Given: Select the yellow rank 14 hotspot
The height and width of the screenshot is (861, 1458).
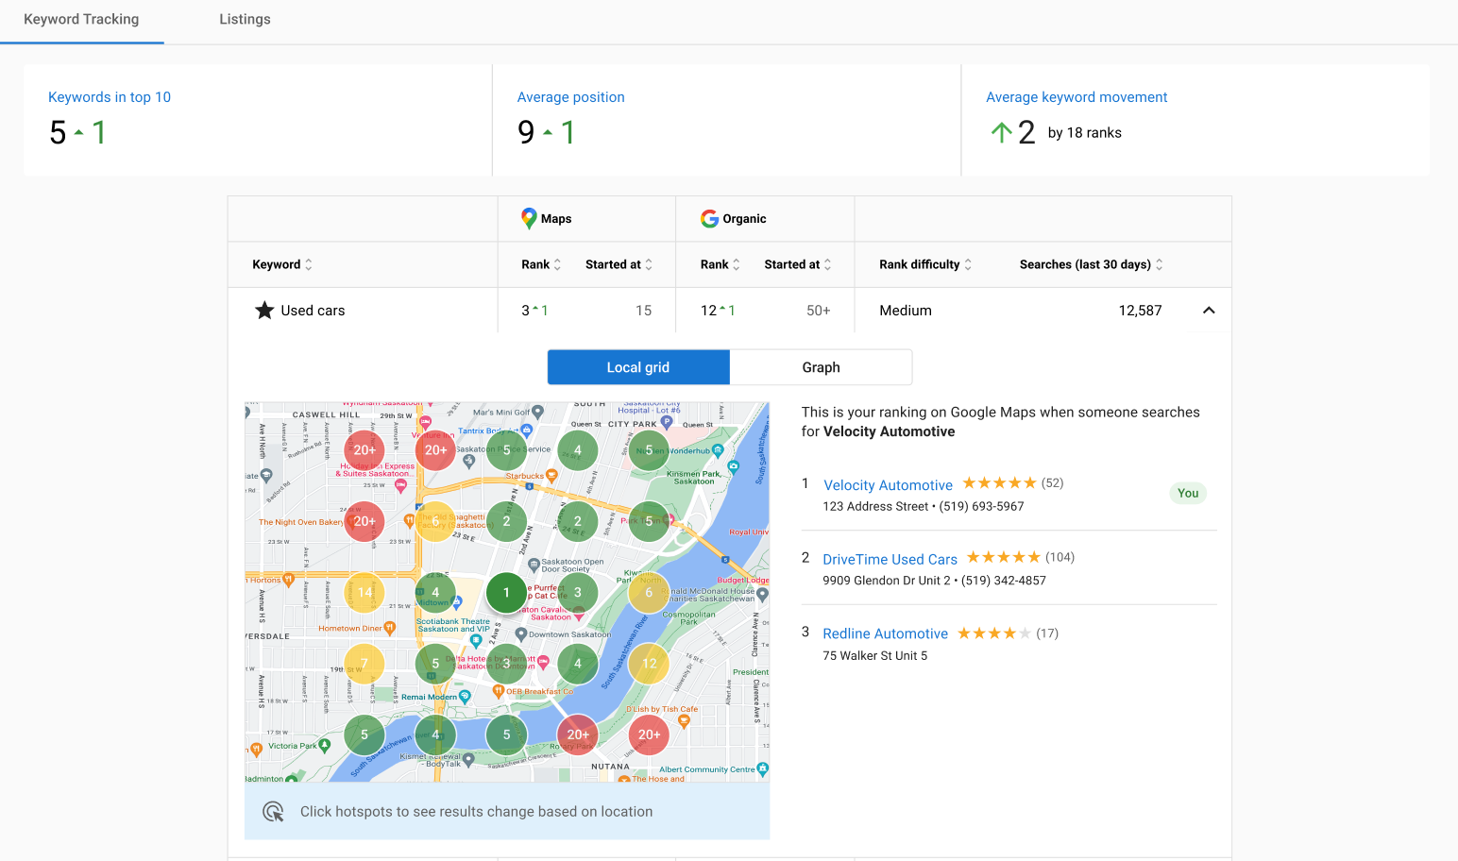Looking at the screenshot, I should point(364,593).
